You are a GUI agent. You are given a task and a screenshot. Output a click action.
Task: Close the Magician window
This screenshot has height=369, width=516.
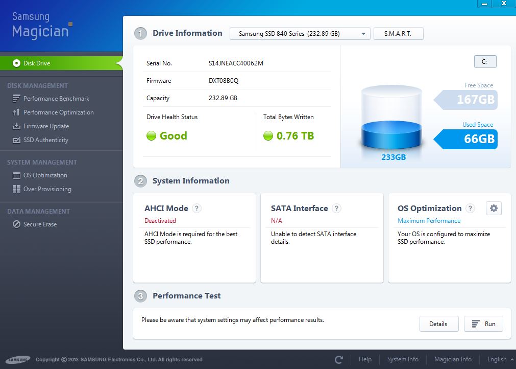pos(504,4)
